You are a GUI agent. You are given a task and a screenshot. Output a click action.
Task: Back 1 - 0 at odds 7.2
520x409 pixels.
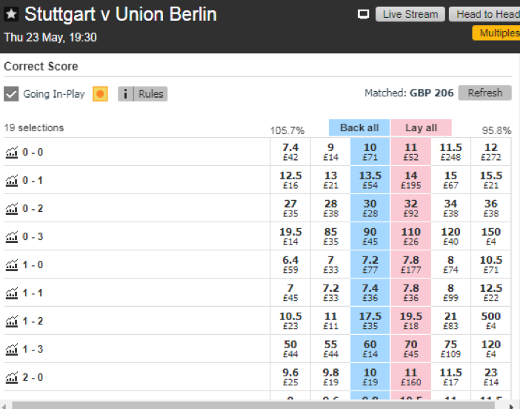pos(370,265)
